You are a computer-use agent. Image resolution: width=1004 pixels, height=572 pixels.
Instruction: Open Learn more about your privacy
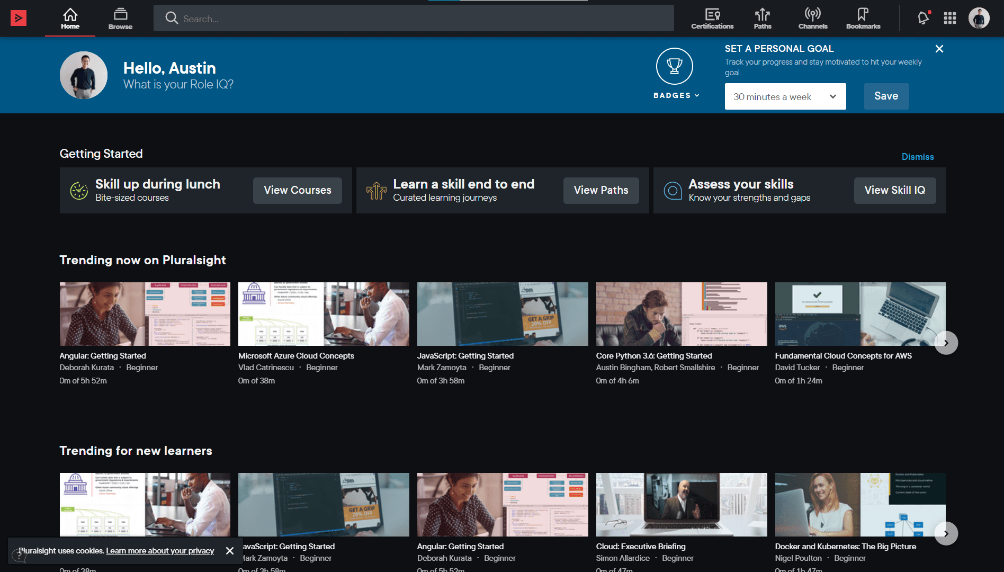point(159,551)
